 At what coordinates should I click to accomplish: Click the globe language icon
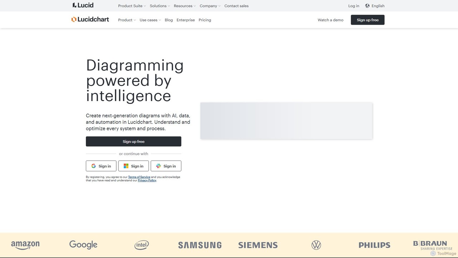[x=367, y=6]
